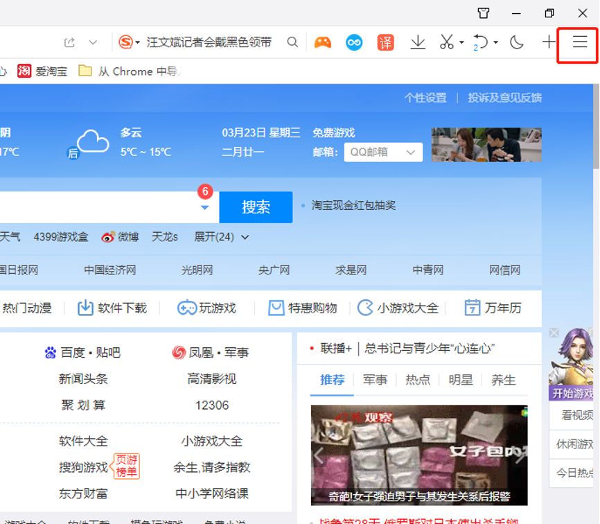
Task: Switch to the 军事 news tab
Action: (x=375, y=380)
